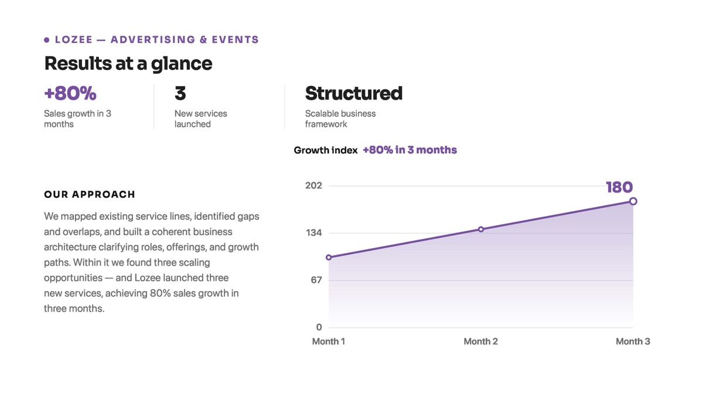Click the 67 y-axis label
The image size is (703, 395).
click(x=316, y=280)
